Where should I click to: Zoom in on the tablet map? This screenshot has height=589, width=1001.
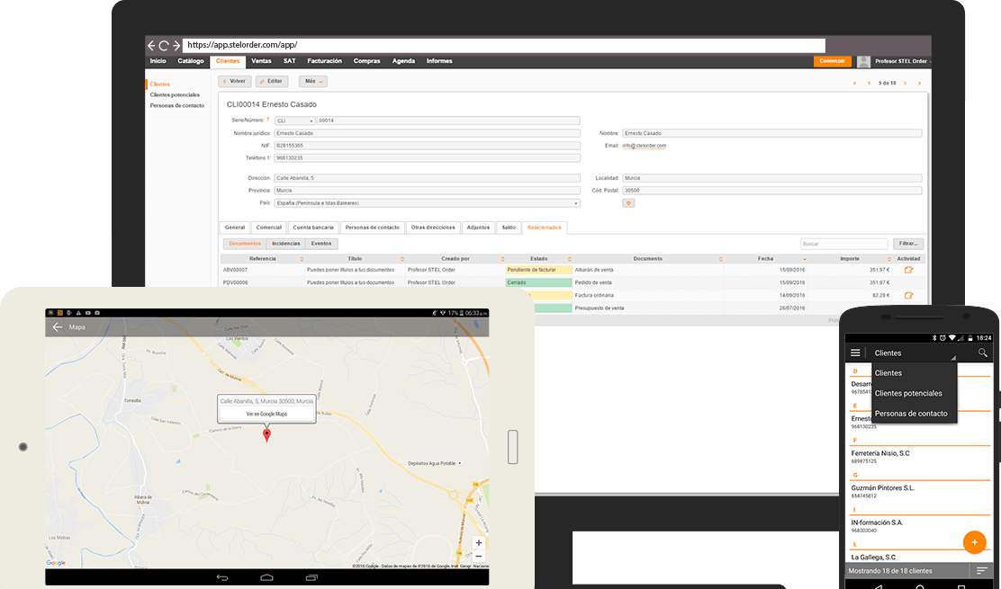coord(479,543)
